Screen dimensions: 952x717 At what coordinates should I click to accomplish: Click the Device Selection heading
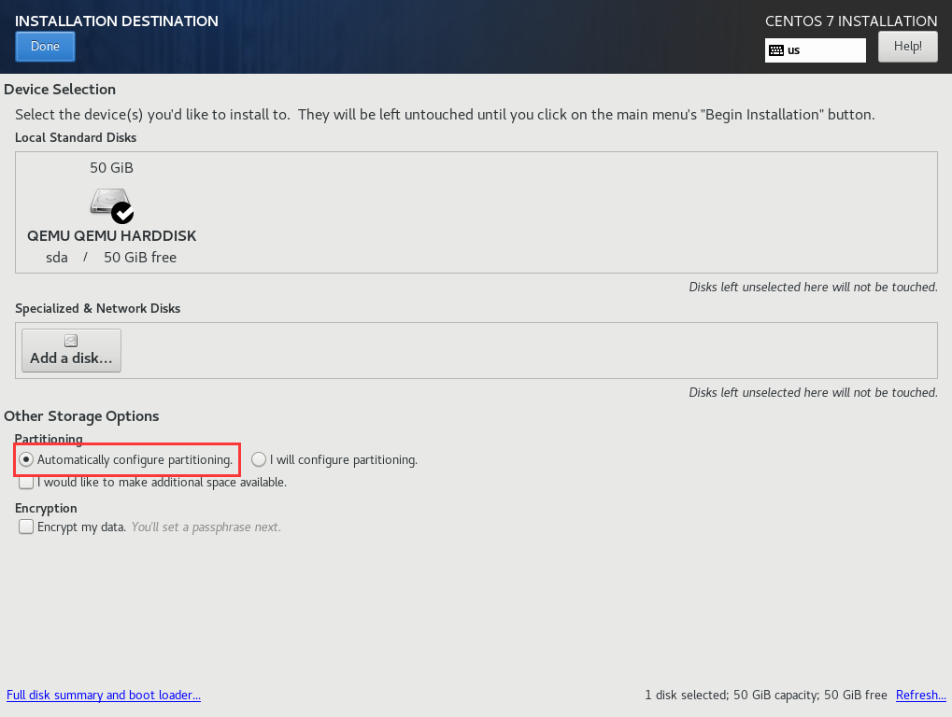coord(60,90)
